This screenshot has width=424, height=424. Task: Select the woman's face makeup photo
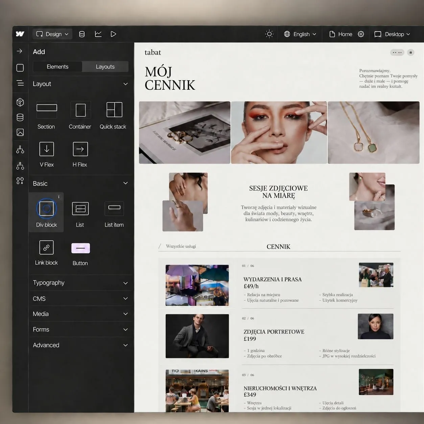point(279,133)
